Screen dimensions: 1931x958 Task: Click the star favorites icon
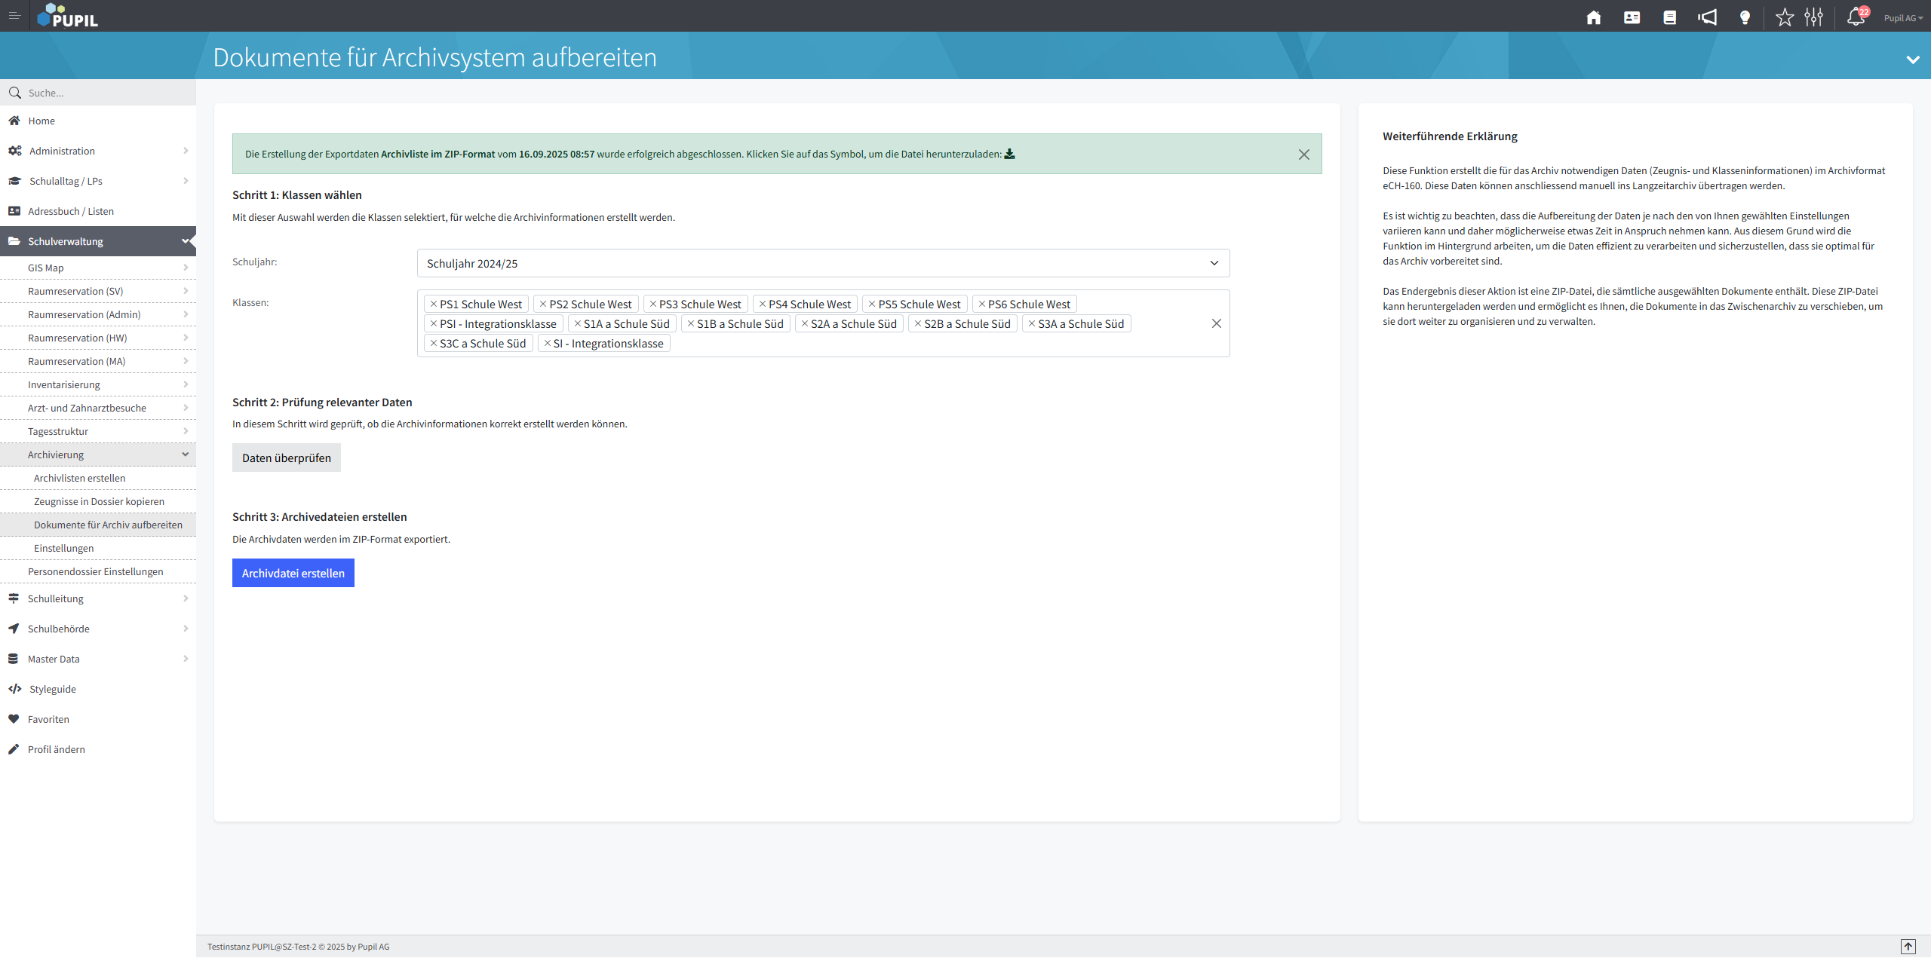1784,17
